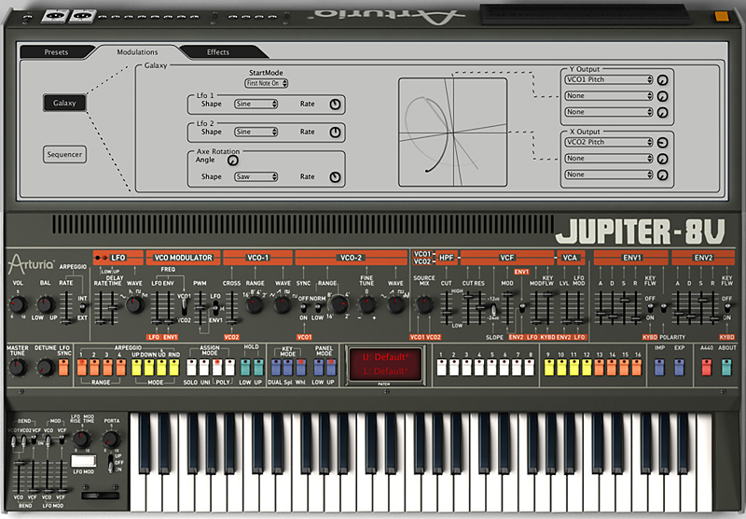The width and height of the screenshot is (746, 519).
Task: Click the VCO-2 FINE TUNE knob
Action: tap(366, 303)
